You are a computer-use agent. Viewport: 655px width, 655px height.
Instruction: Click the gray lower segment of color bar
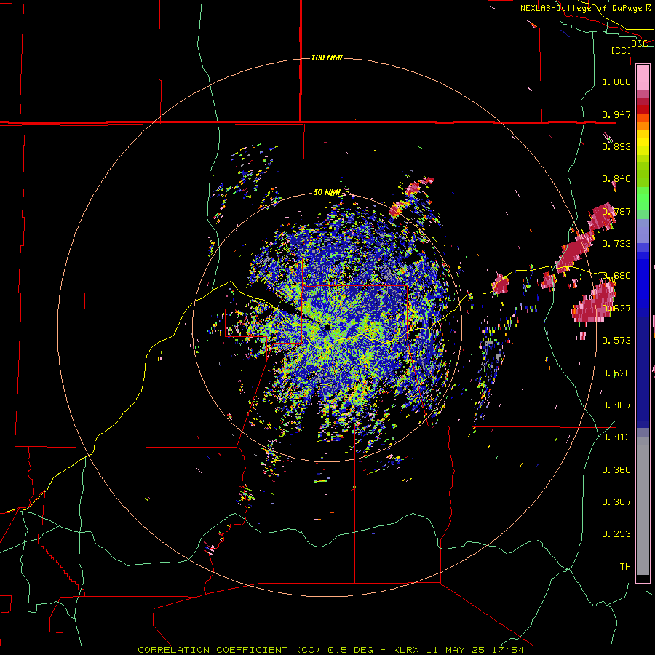(643, 506)
